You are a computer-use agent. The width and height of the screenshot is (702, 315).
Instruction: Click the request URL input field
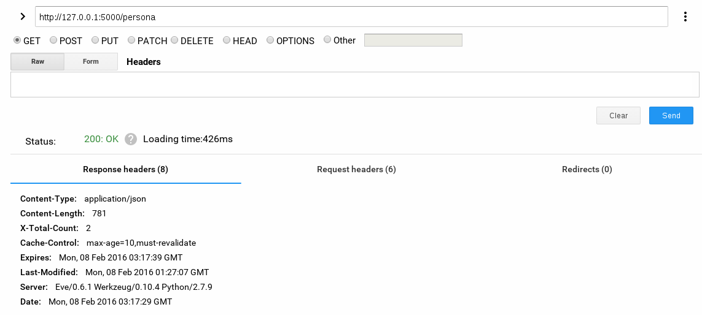tap(351, 17)
